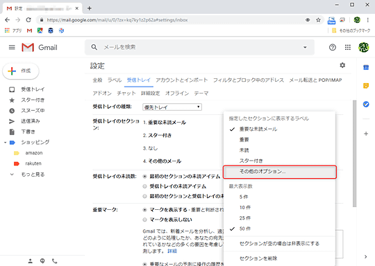This screenshot has height=266, width=375.
Task: Select 5 件 maximum display count
Action: (279, 197)
